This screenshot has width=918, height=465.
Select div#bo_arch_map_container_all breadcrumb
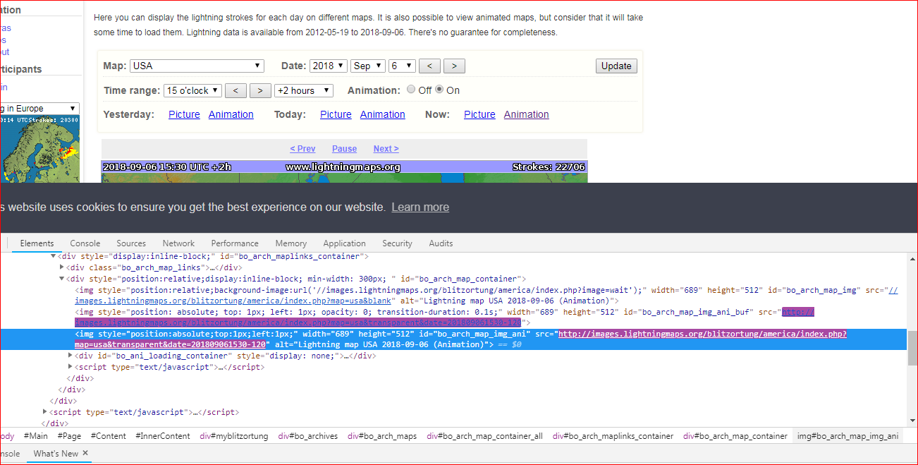click(x=484, y=436)
